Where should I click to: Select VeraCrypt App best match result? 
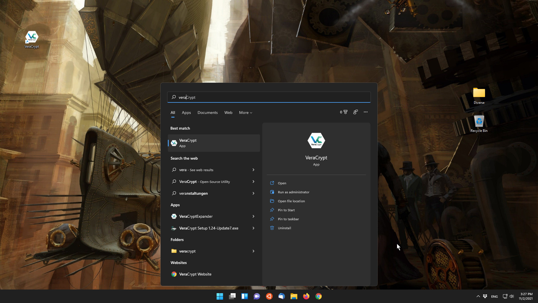(x=214, y=143)
